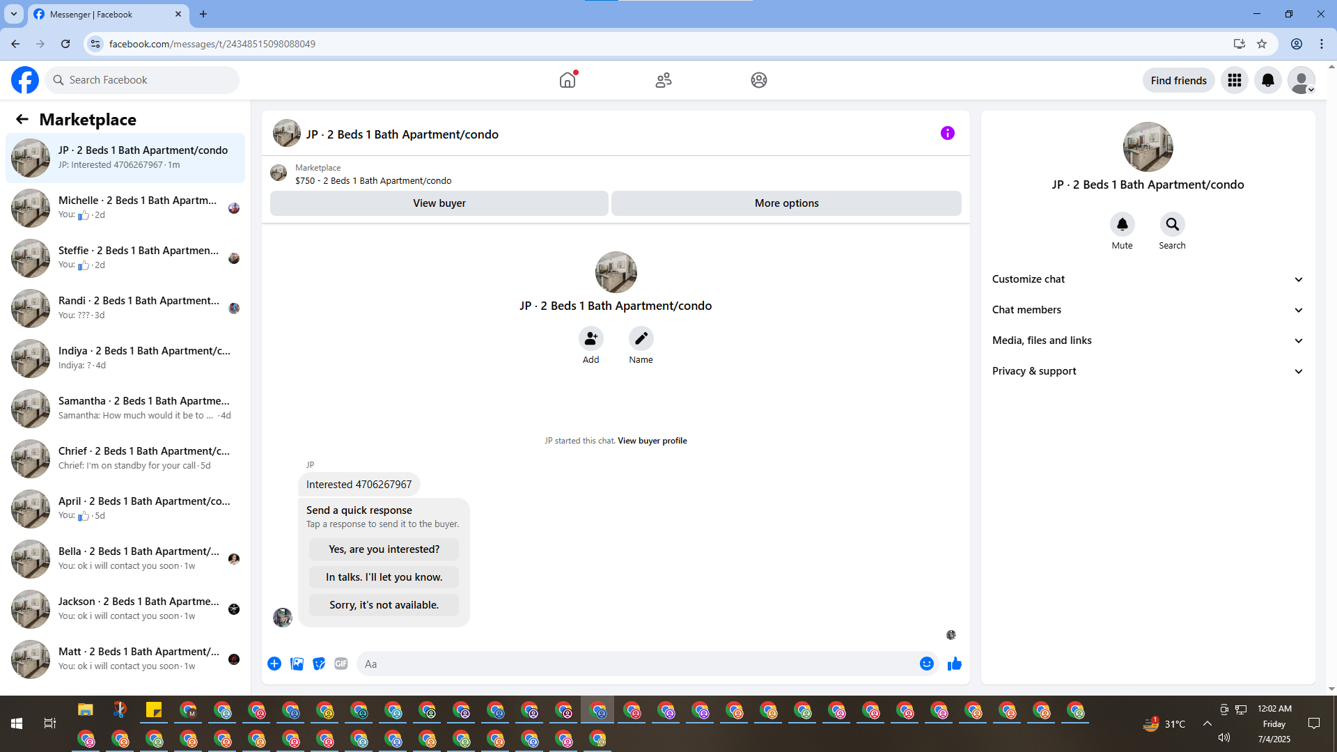The height and width of the screenshot is (752, 1337).
Task: Open more actions plus icon
Action: tap(274, 664)
